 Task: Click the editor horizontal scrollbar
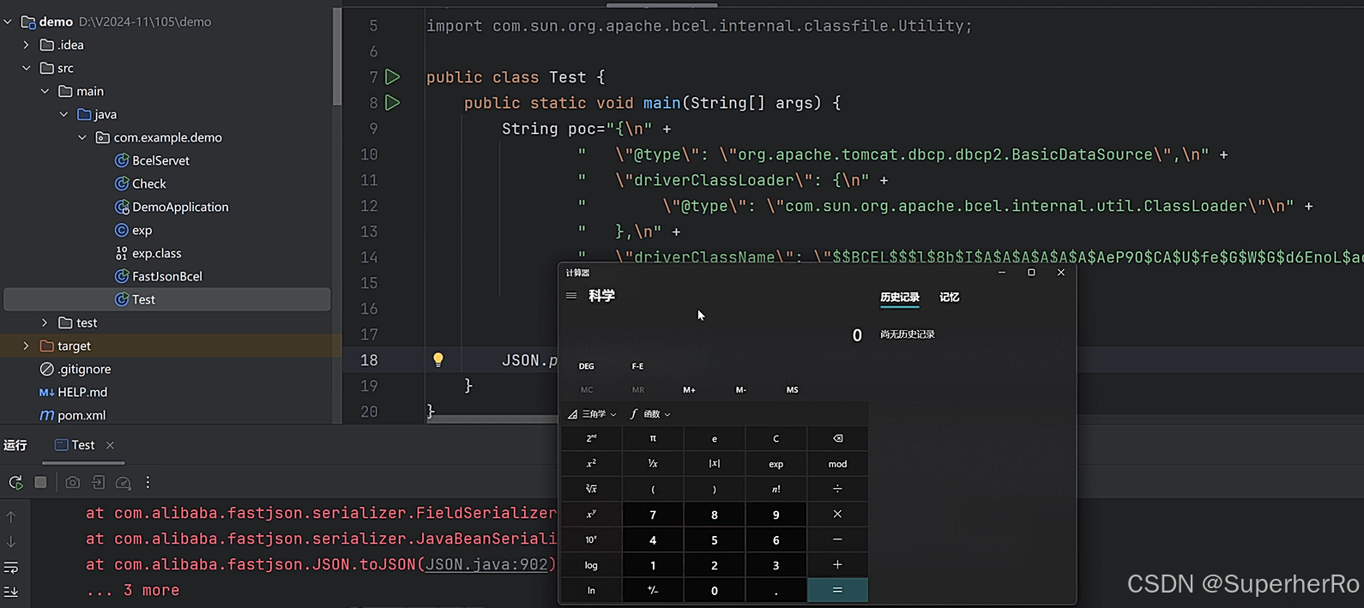pos(493,419)
